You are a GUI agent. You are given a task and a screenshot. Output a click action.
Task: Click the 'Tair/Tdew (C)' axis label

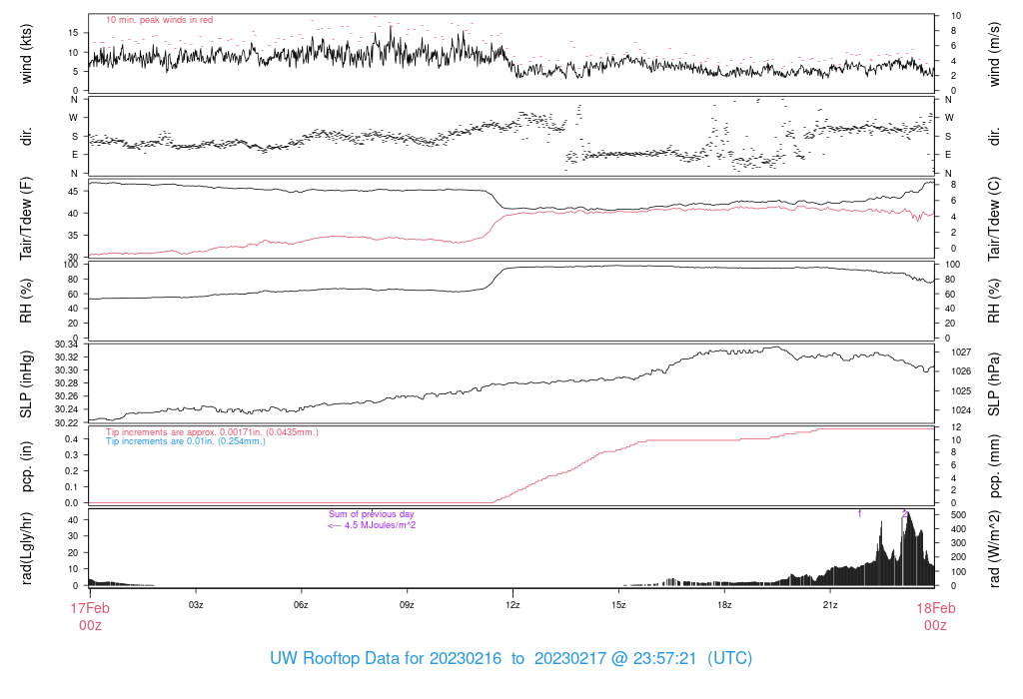pos(994,219)
